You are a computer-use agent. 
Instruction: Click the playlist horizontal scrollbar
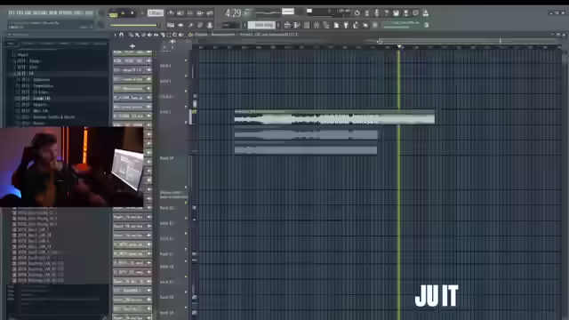coord(469,41)
